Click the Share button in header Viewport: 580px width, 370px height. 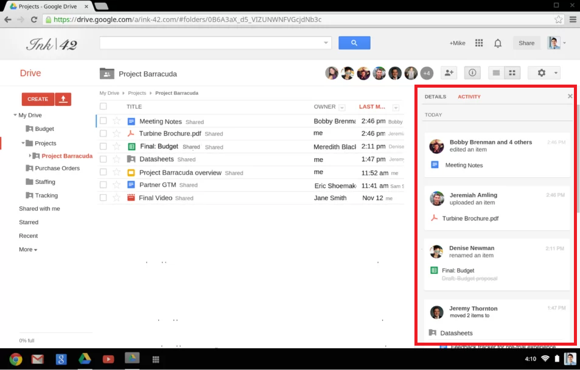coord(526,43)
